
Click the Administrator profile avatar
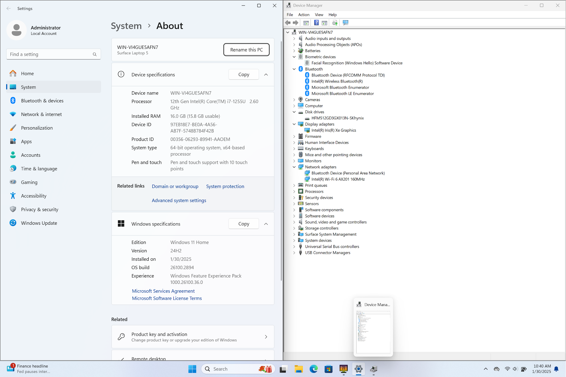16,30
